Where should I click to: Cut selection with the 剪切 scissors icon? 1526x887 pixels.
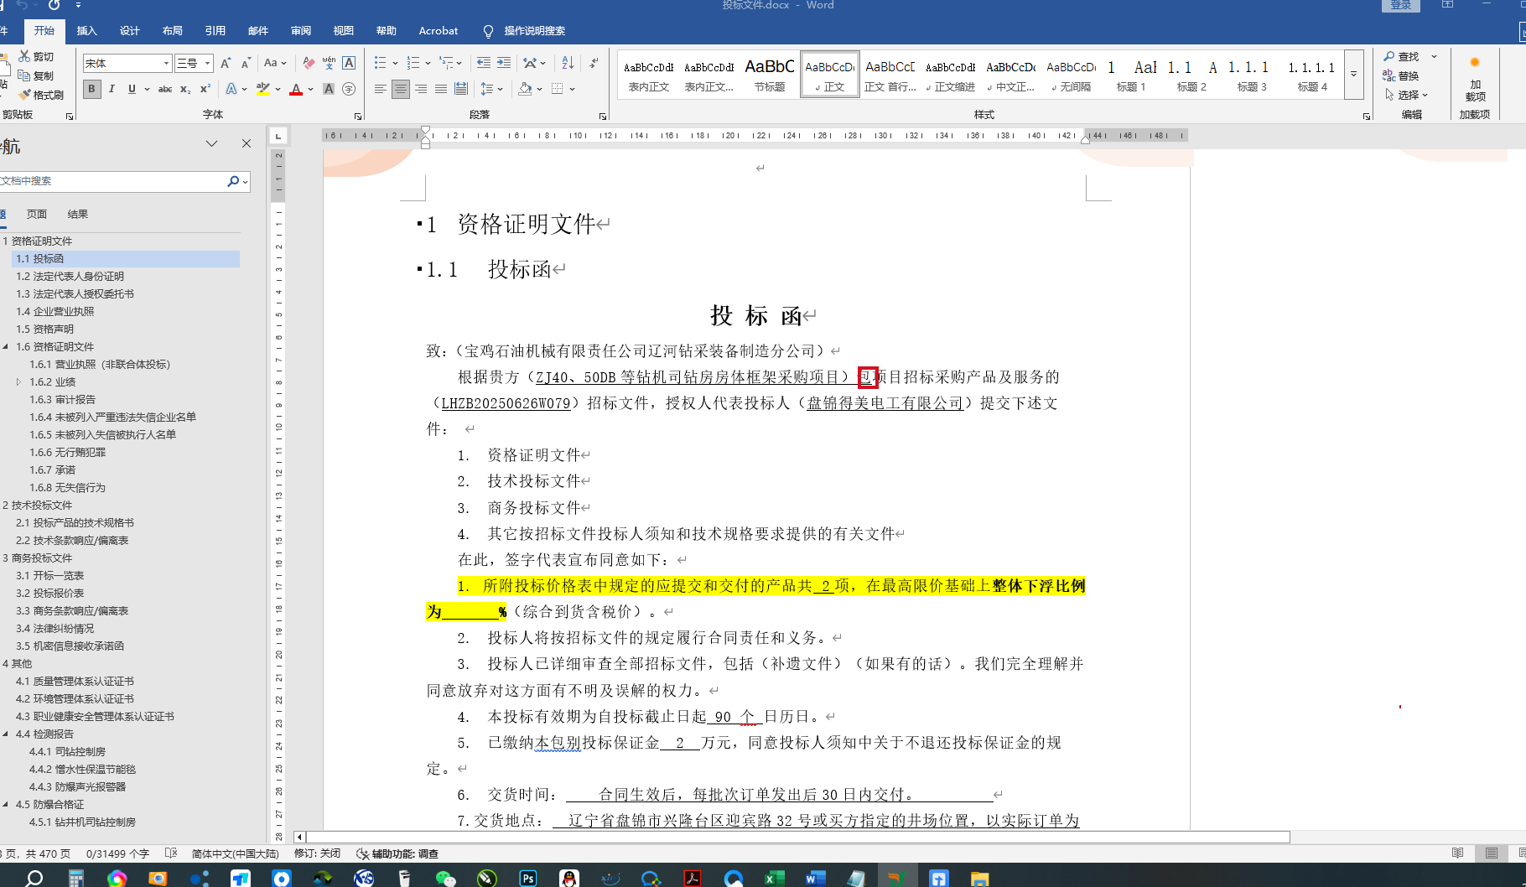[36, 56]
